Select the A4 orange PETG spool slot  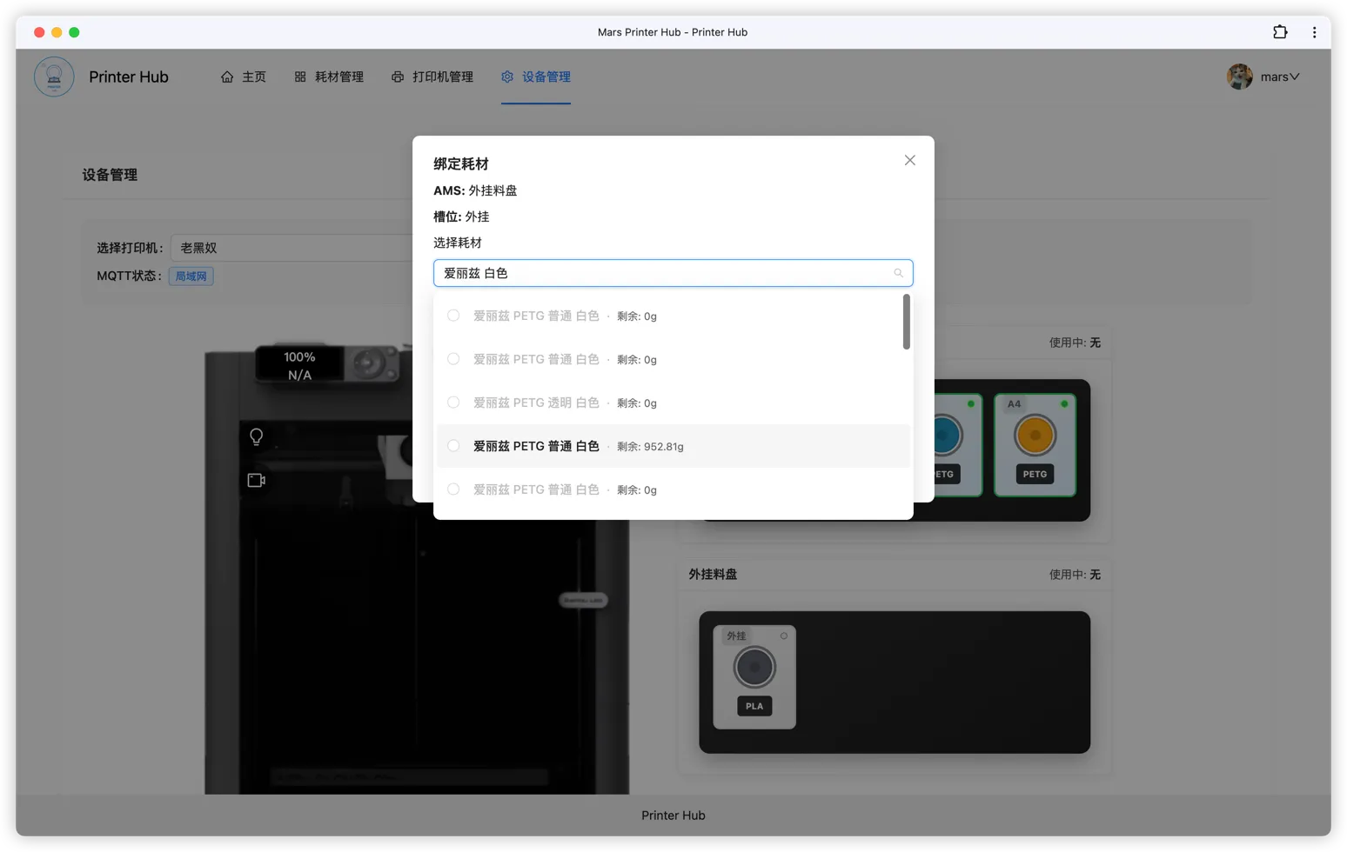(x=1035, y=444)
